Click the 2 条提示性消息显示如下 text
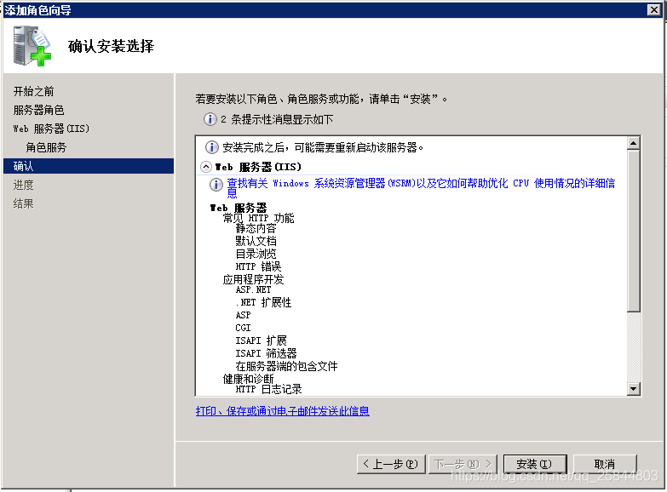 [x=277, y=119]
